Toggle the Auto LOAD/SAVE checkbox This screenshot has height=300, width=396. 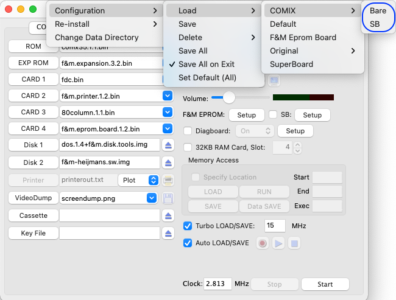188,243
